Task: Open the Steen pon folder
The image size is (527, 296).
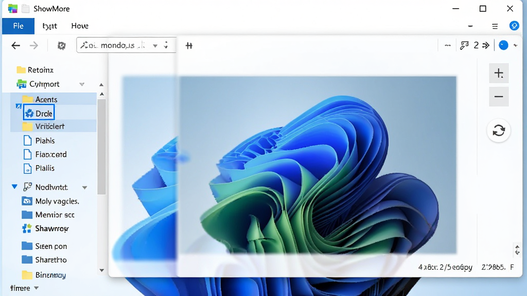Action: 44,246
